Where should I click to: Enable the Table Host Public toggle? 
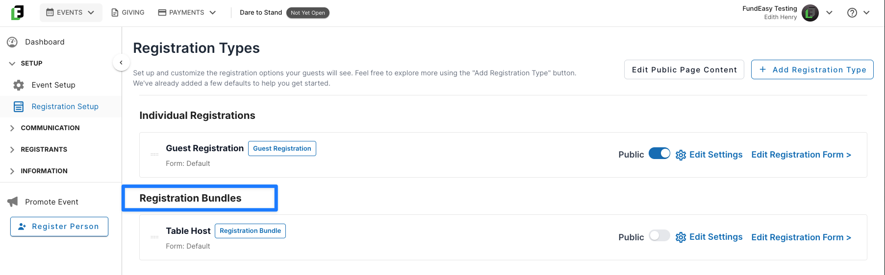pyautogui.click(x=659, y=236)
